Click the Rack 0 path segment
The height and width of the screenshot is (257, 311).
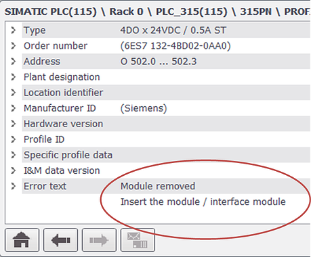coord(126,11)
